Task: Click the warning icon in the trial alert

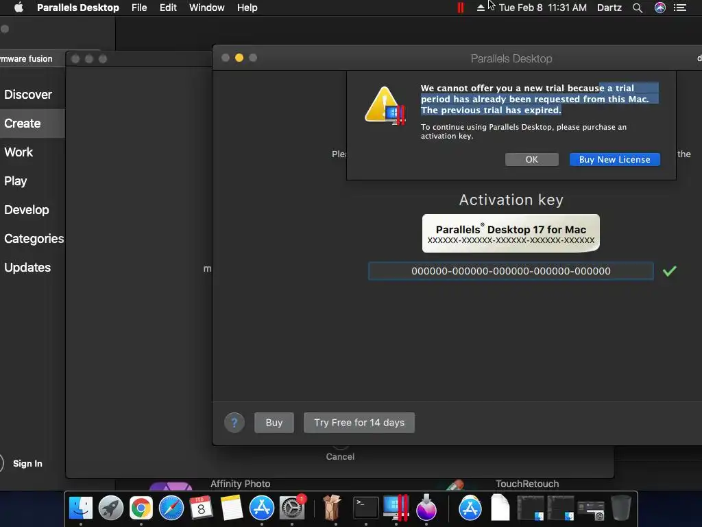Action: 385,106
